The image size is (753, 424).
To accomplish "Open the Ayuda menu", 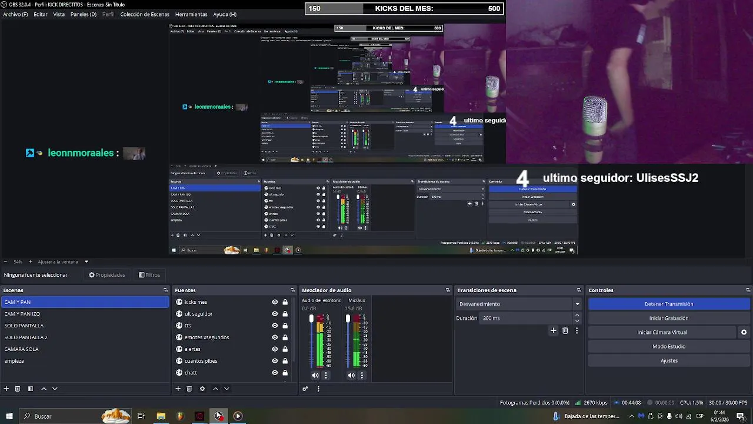I will pyautogui.click(x=225, y=14).
